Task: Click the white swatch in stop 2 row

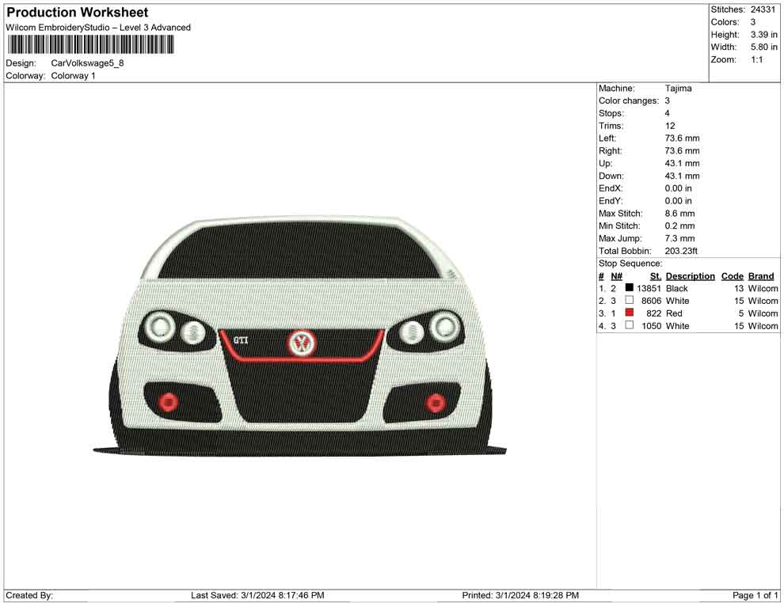Action: (629, 300)
